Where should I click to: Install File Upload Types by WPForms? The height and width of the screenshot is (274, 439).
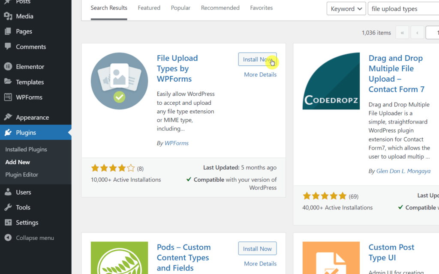[x=257, y=59]
